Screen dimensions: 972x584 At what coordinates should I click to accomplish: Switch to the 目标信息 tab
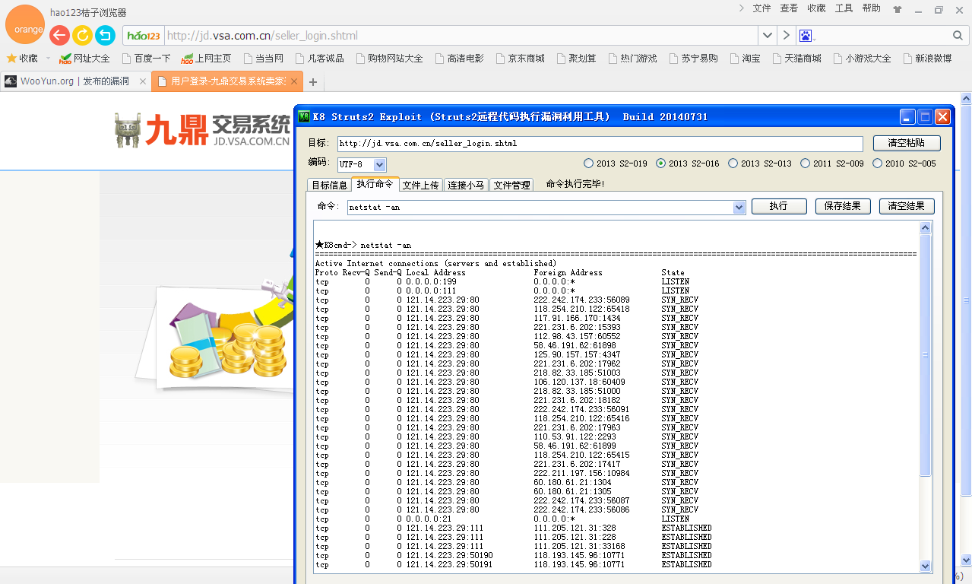(330, 185)
